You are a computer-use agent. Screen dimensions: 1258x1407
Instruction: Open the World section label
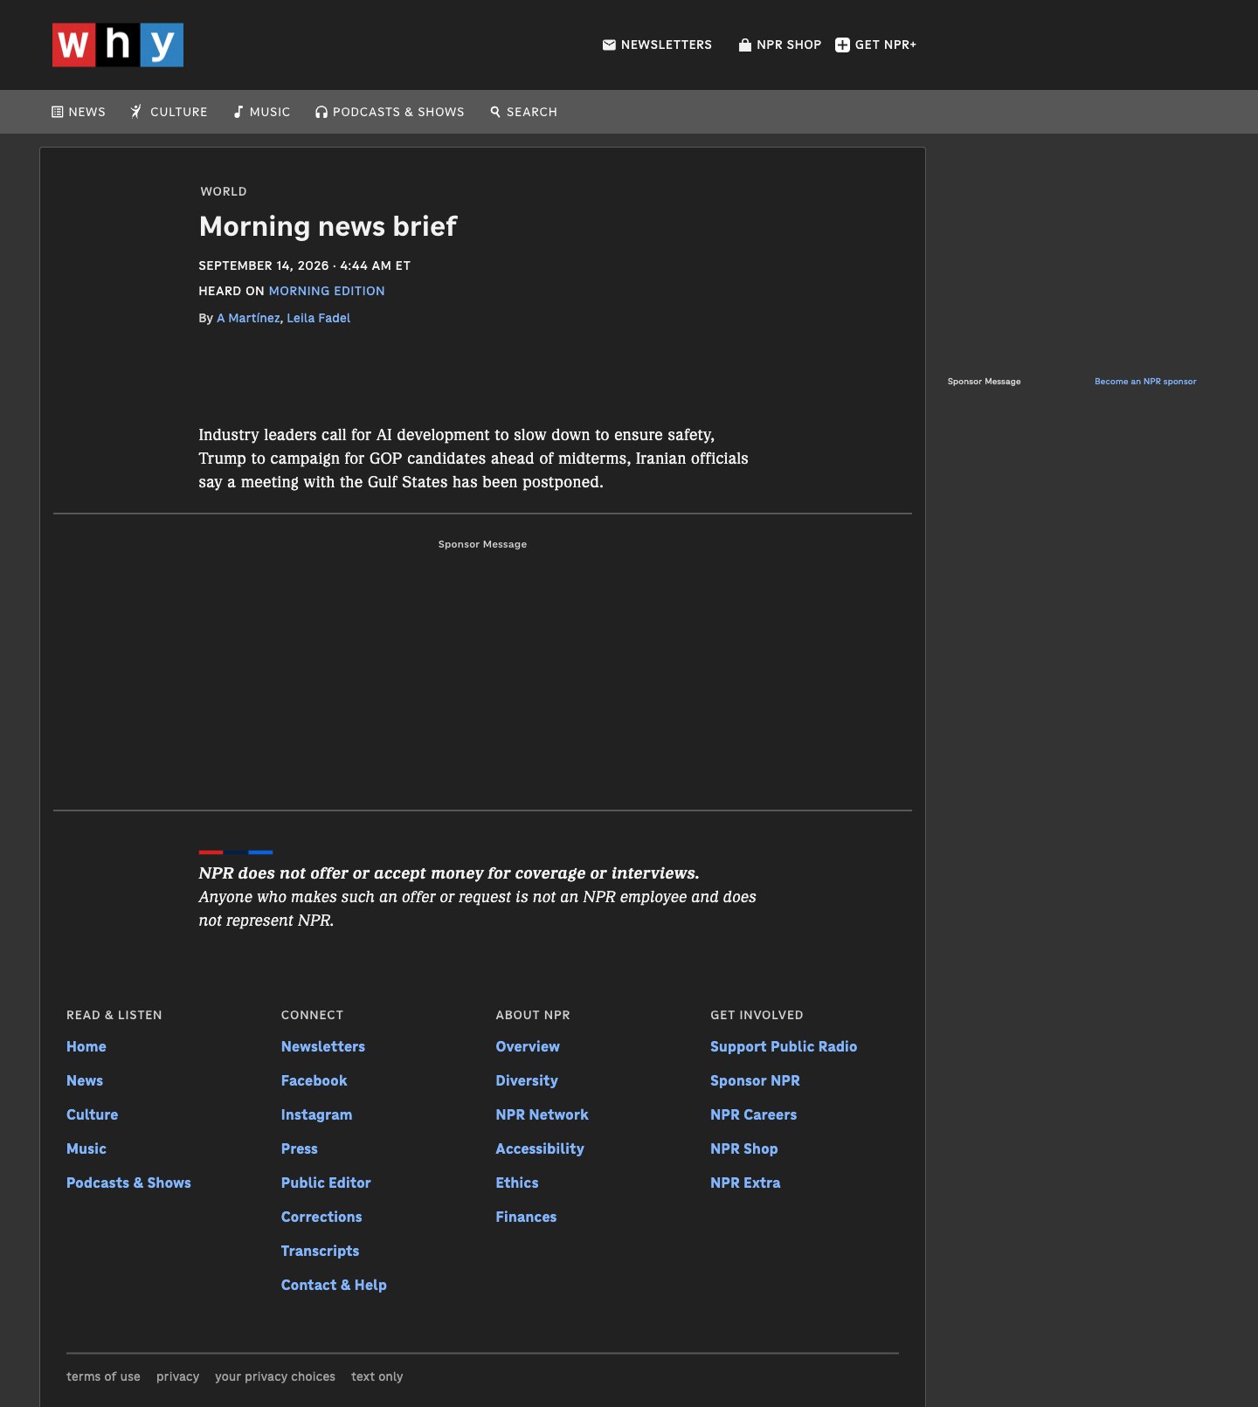point(224,191)
